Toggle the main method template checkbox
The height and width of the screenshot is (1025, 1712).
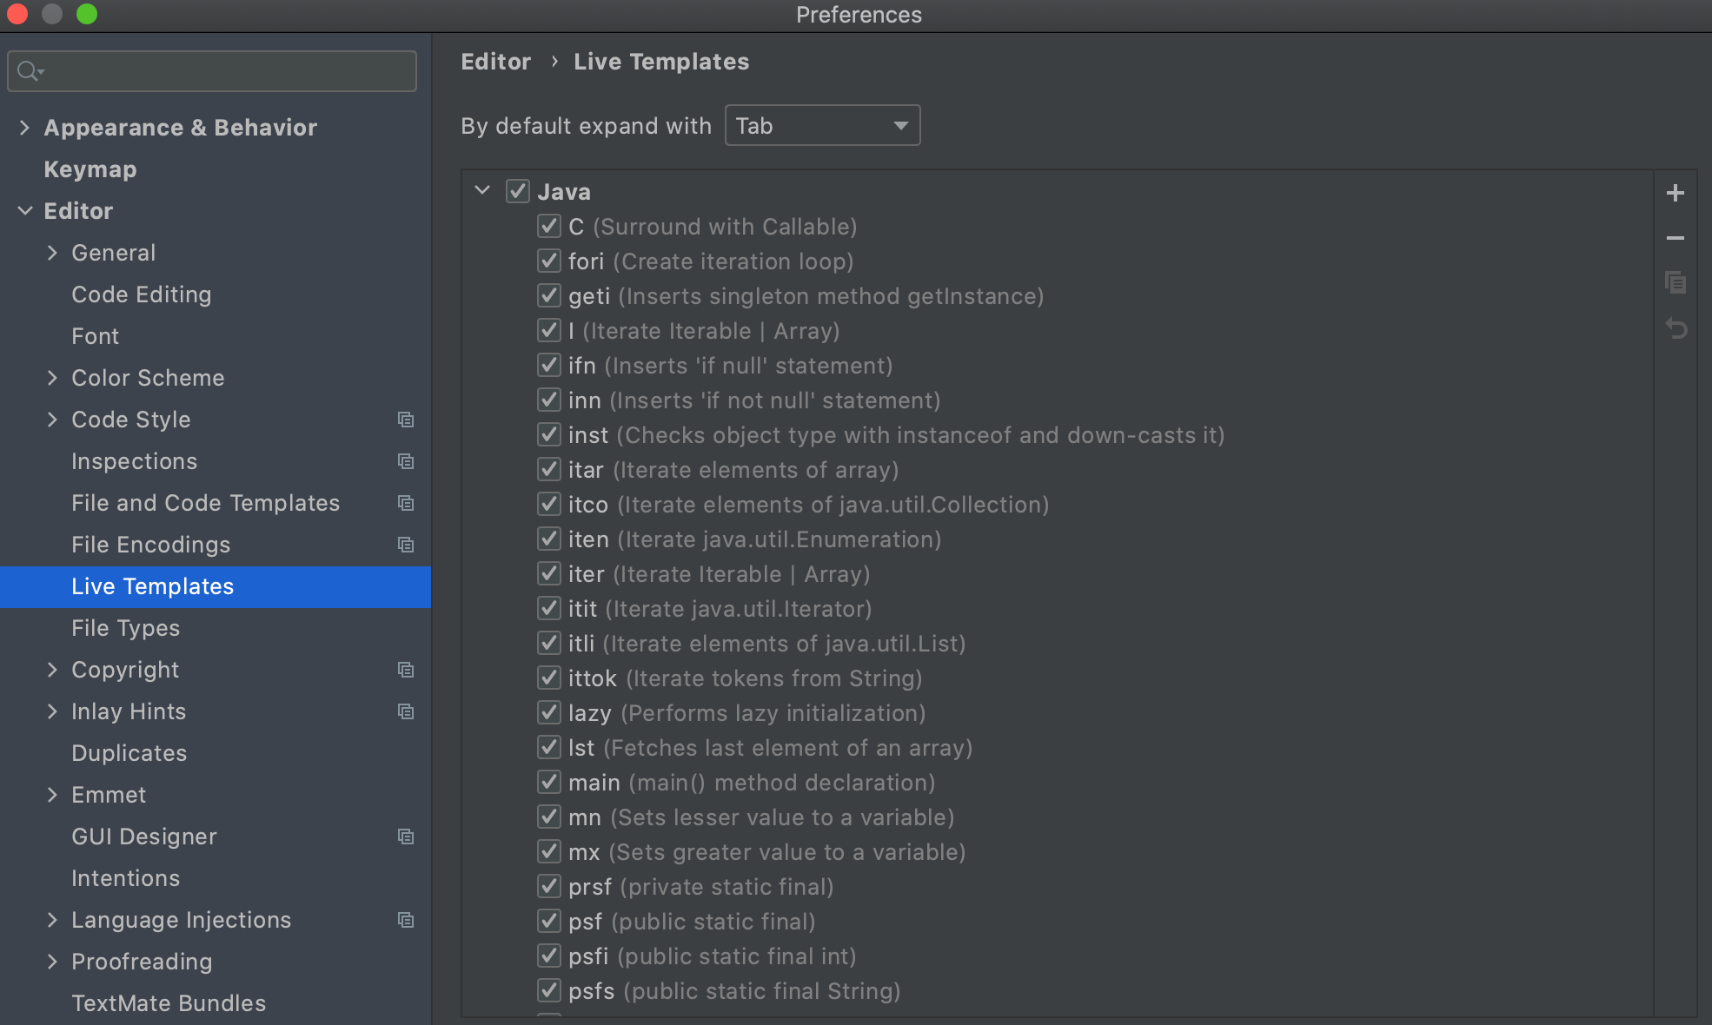(x=548, y=782)
